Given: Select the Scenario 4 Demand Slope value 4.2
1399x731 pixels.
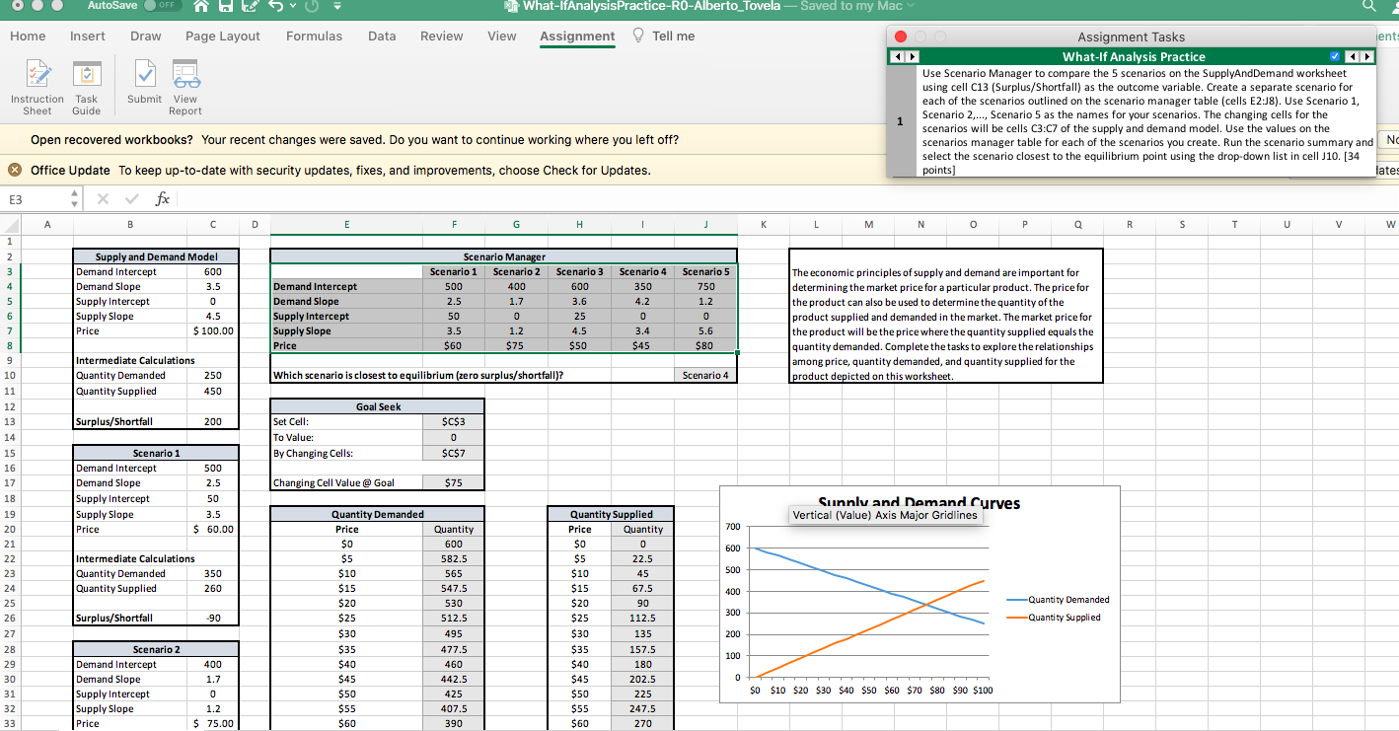Looking at the screenshot, I should pyautogui.click(x=642, y=301).
